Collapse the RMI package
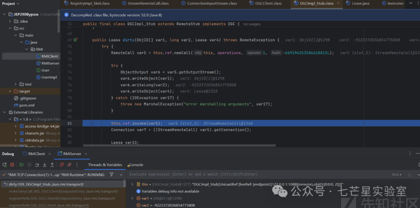The width and height of the screenshot is (420, 208). (27, 49)
